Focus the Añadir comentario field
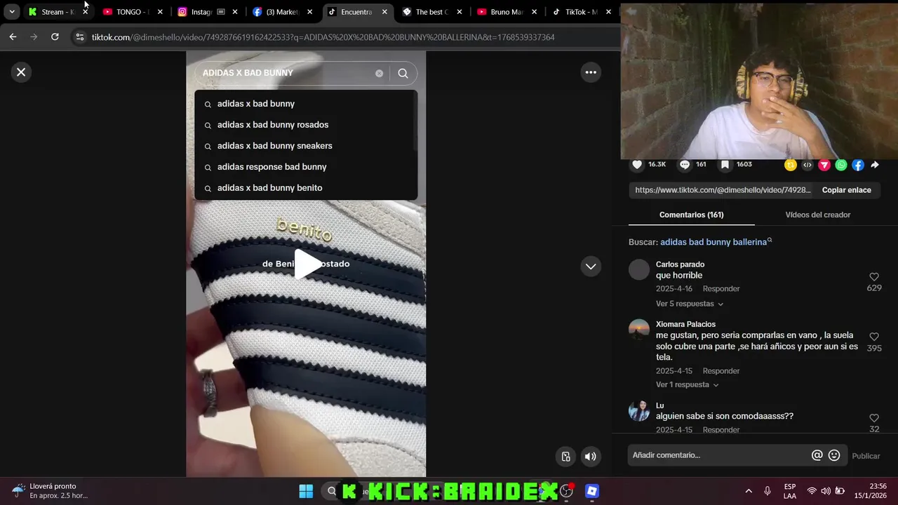This screenshot has width=898, height=505. coord(719,455)
